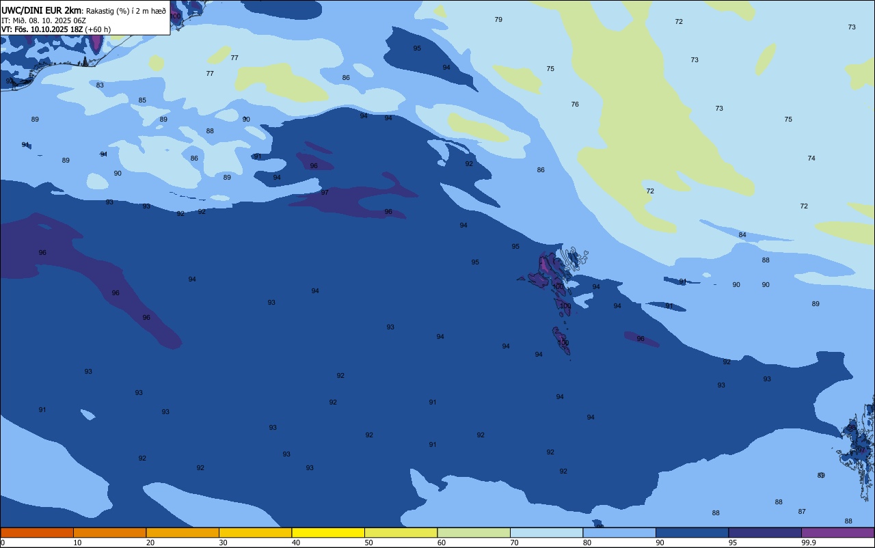The image size is (875, 548).
Task: Click the '0' legend tick label
Action: [3, 543]
